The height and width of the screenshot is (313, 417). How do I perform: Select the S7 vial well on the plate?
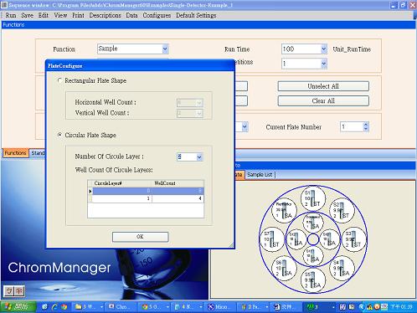272,239
